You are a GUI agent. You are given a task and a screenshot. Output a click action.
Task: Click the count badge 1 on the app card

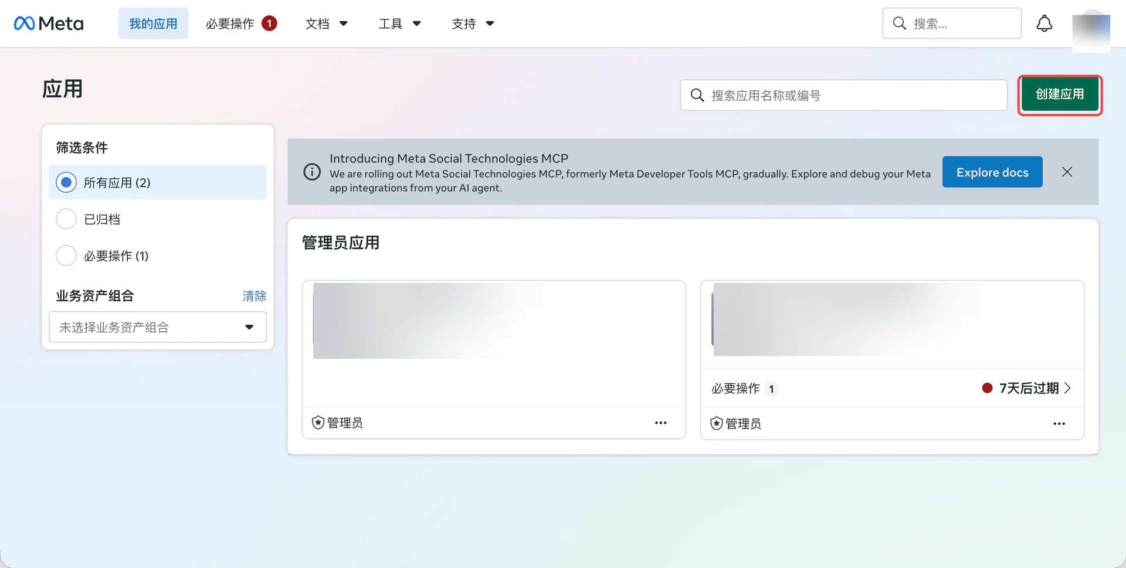pos(771,389)
